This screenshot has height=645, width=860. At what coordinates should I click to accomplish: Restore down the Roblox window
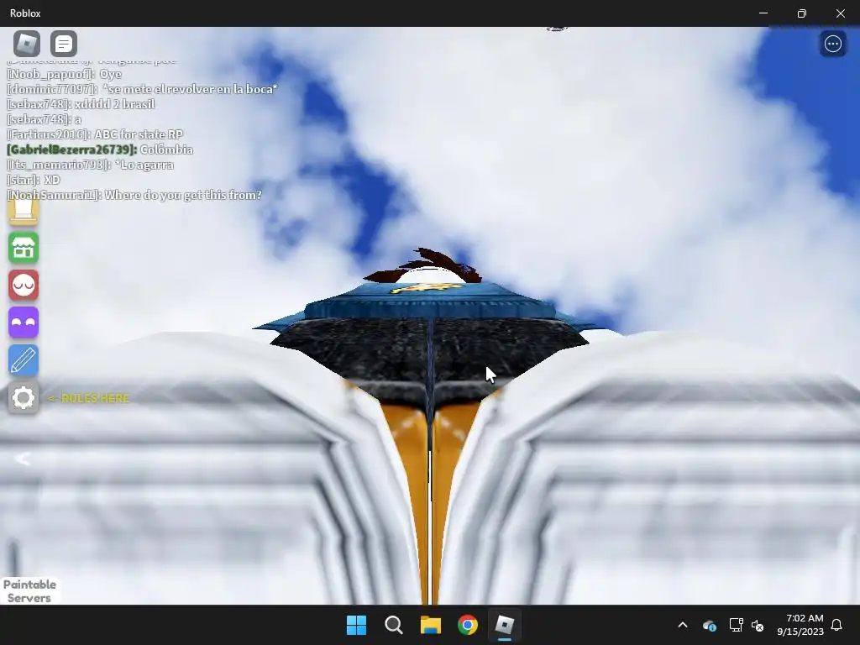pyautogui.click(x=801, y=13)
